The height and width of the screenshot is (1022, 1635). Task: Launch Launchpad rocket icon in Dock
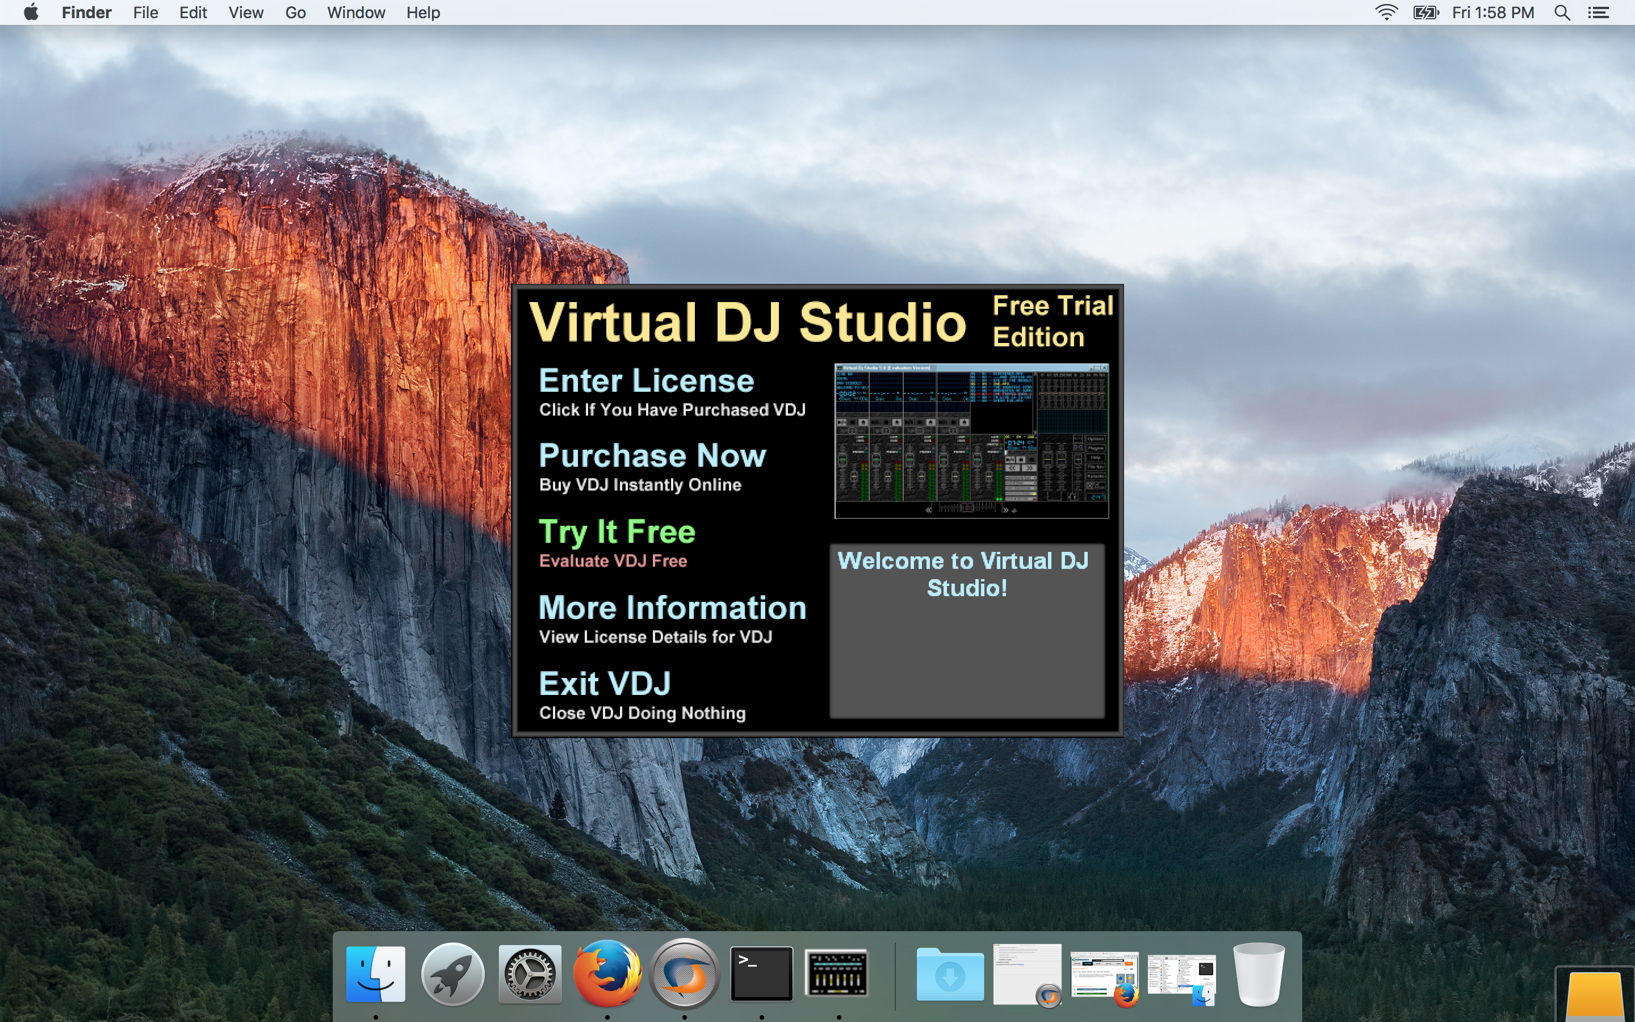[x=452, y=974]
